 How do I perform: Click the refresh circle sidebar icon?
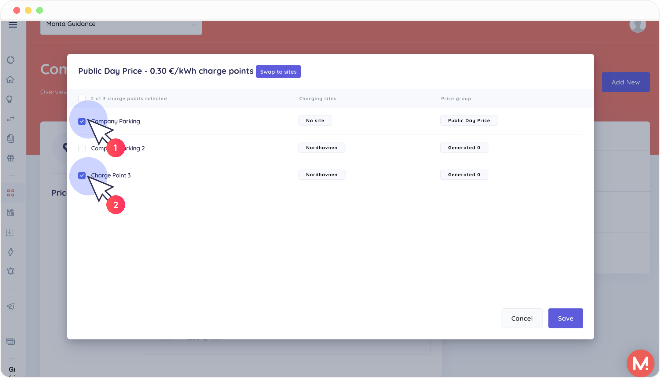coord(11,60)
